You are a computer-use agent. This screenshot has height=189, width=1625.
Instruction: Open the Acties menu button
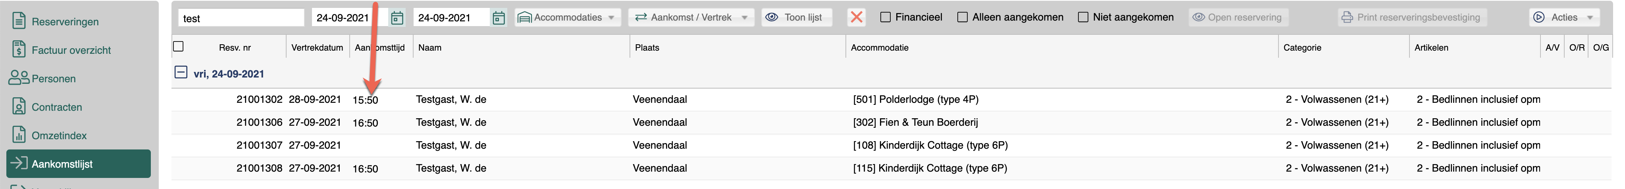(x=1564, y=17)
